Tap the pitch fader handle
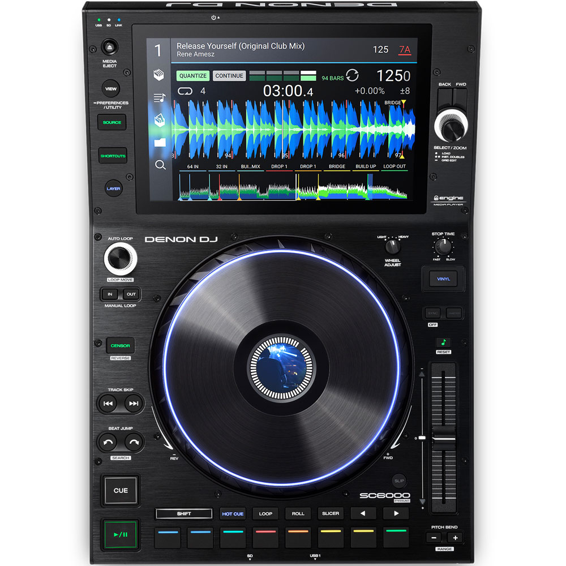The height and width of the screenshot is (566, 566). point(443,438)
